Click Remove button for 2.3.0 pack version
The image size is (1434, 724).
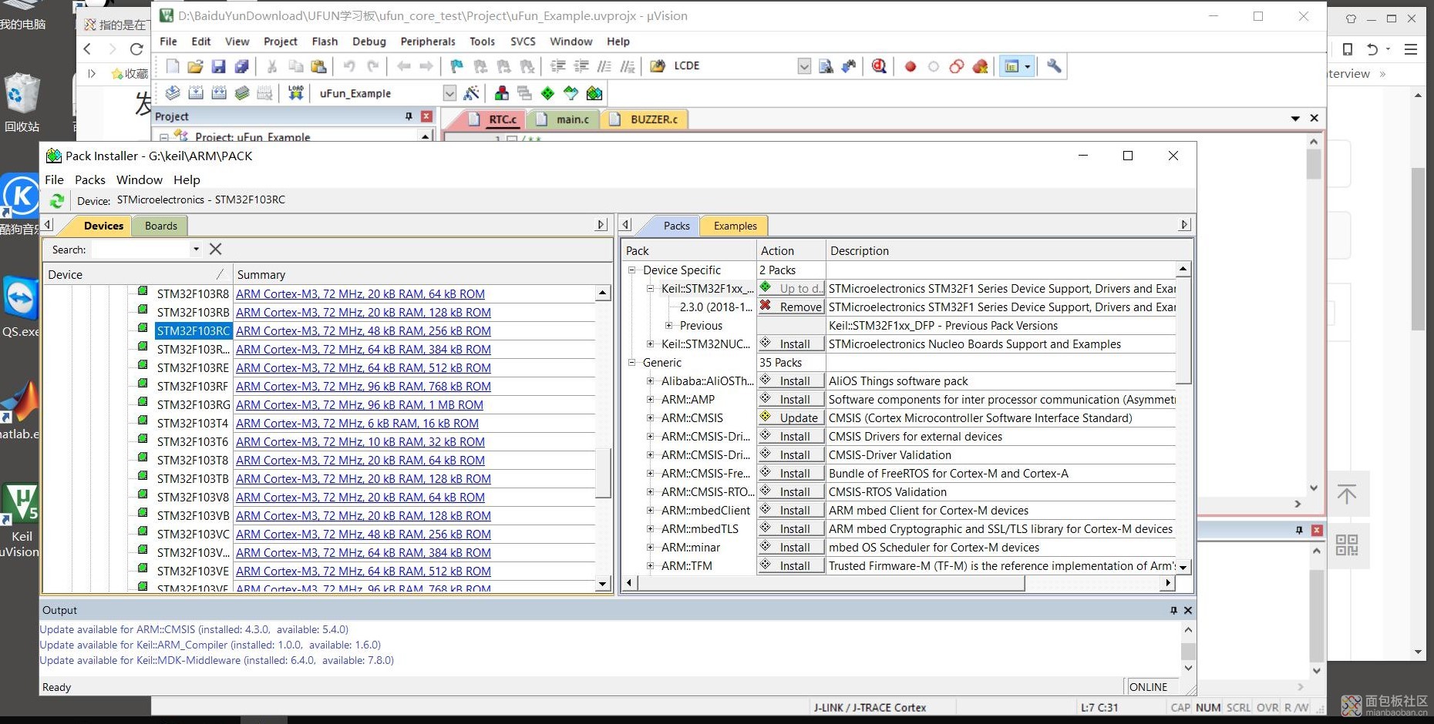[791, 307]
